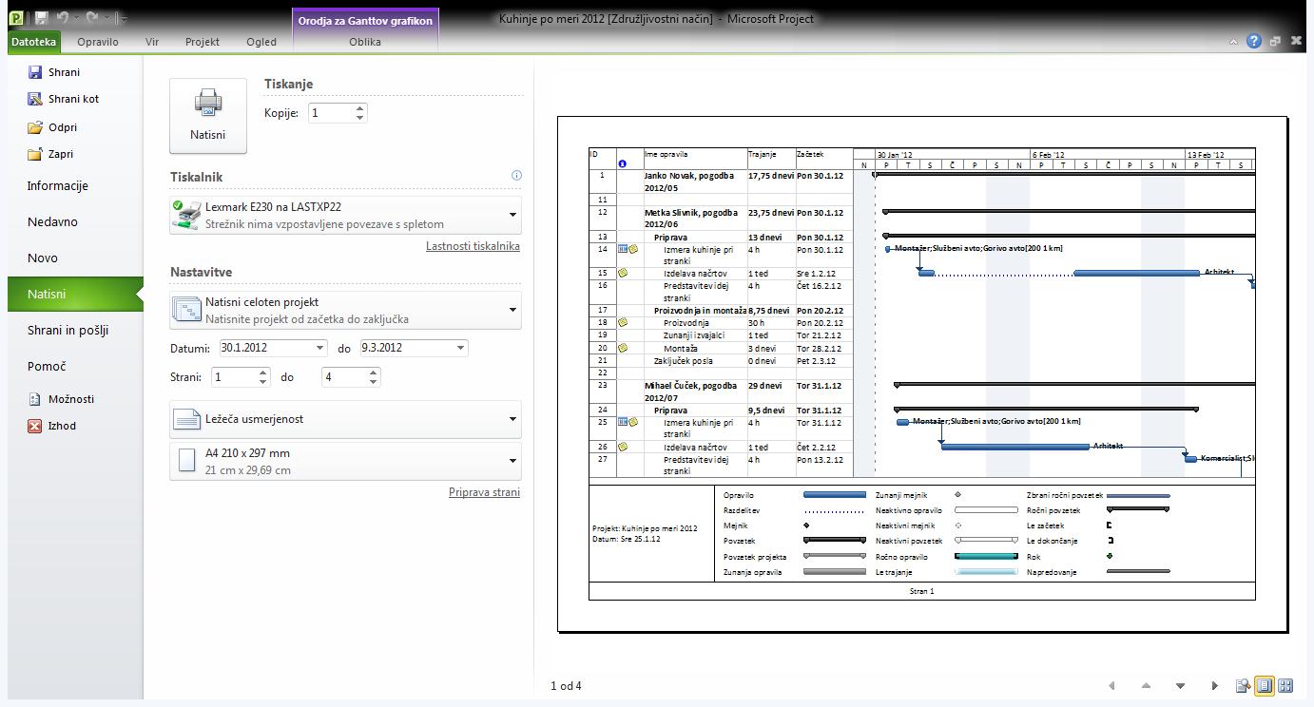The image size is (1314, 707).
Task: Click the Kopije copies number field
Action: (x=330, y=113)
